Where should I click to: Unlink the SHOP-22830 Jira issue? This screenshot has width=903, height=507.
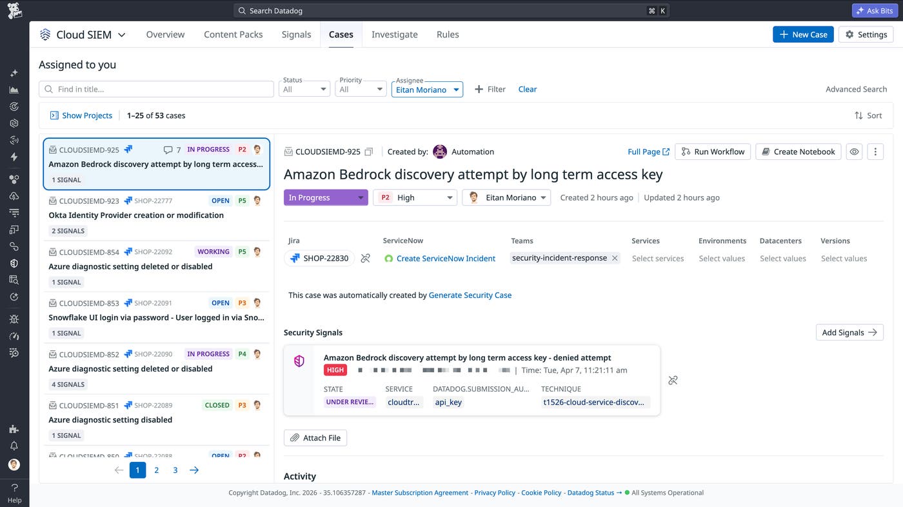pyautogui.click(x=366, y=258)
